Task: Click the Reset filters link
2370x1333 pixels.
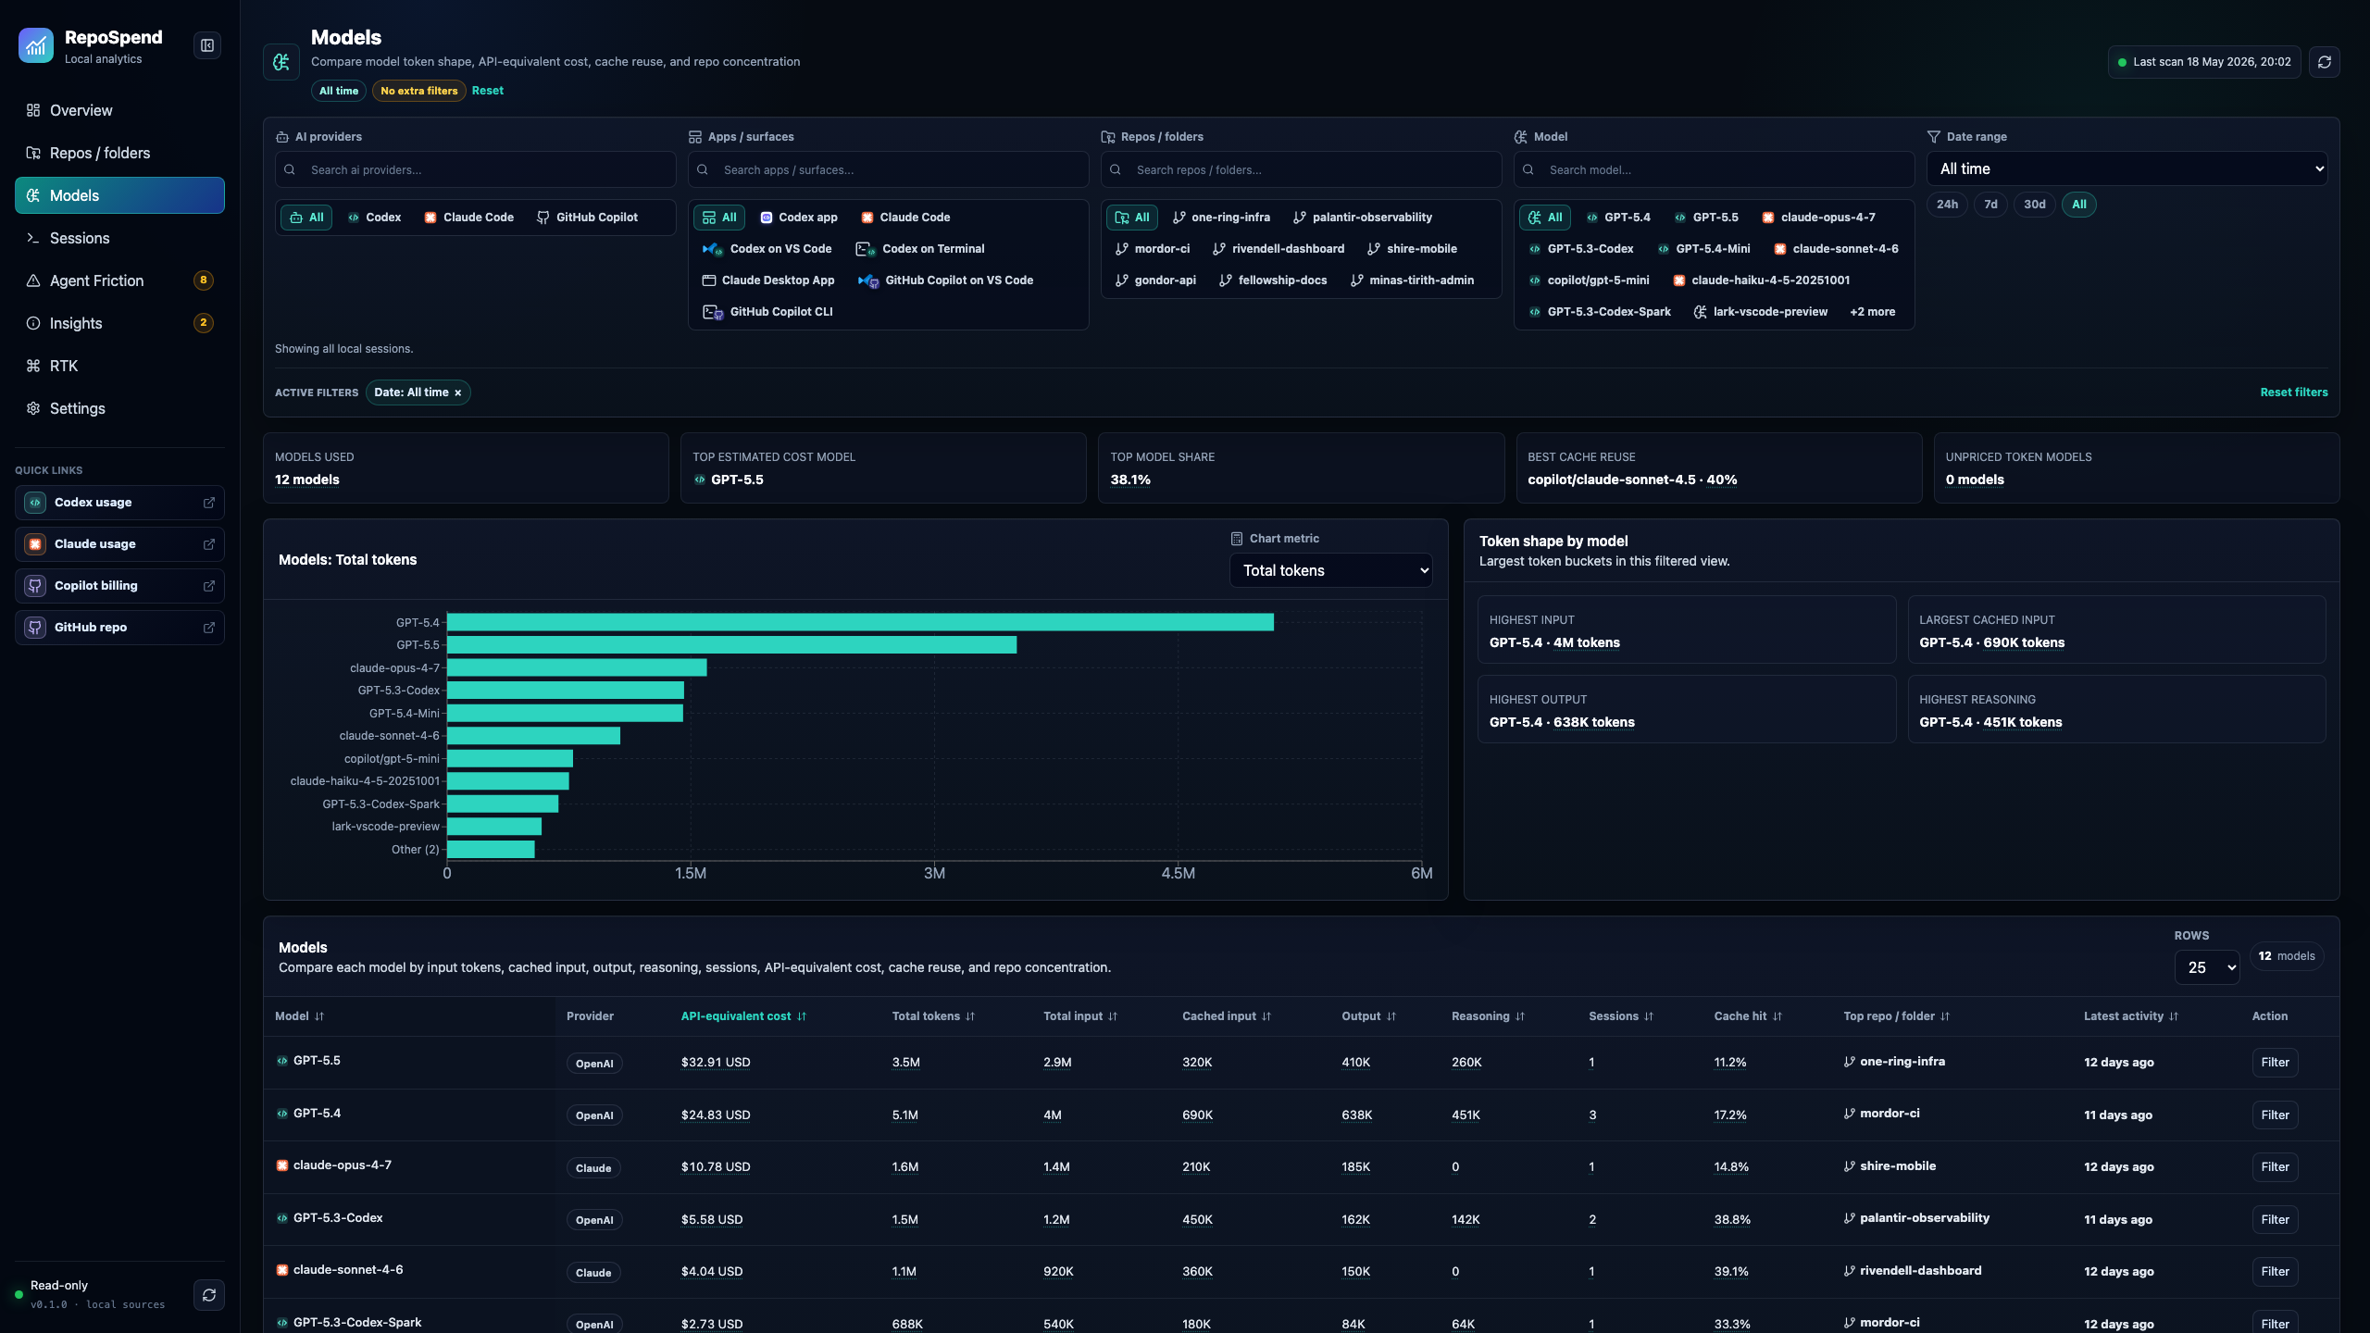Action: coord(2293,392)
